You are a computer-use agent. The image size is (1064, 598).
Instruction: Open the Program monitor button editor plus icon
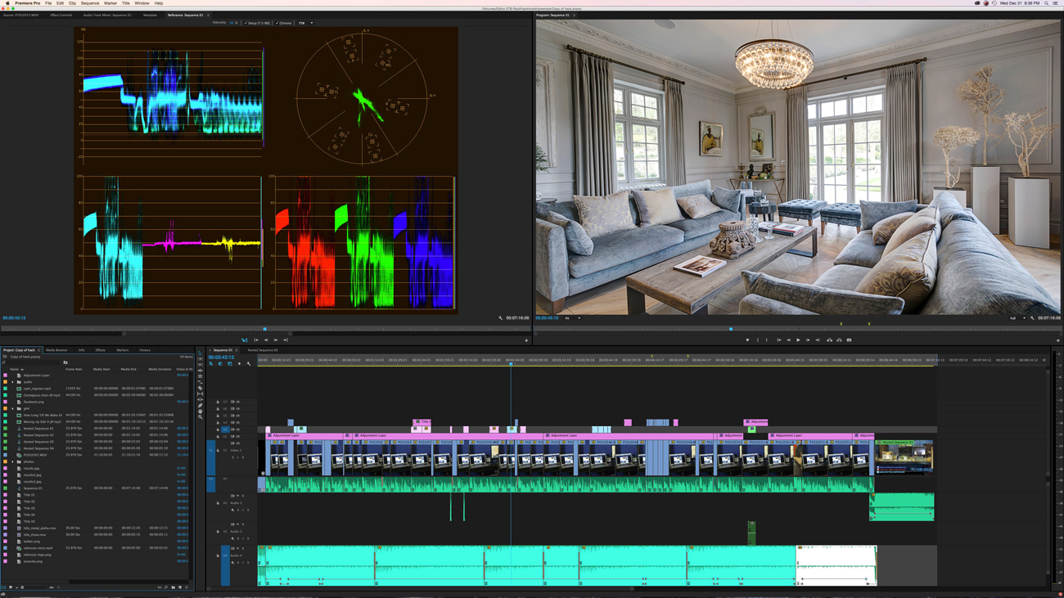1057,340
